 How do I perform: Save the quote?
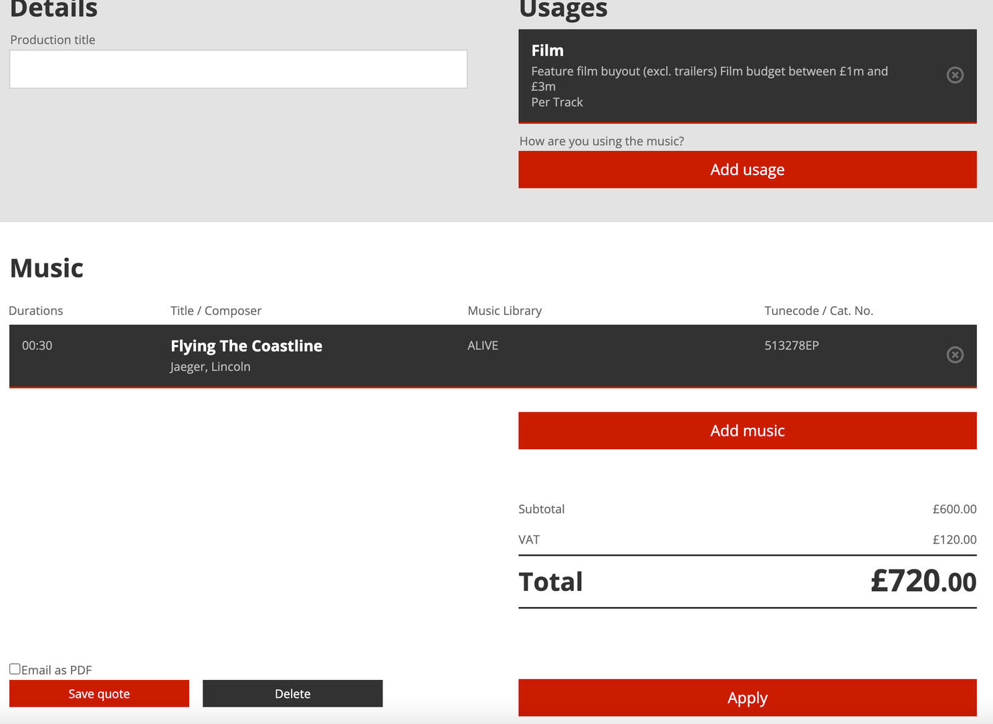[99, 694]
